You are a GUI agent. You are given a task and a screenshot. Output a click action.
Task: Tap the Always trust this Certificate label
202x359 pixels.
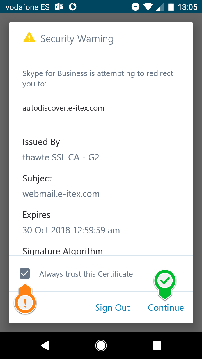coord(86,274)
